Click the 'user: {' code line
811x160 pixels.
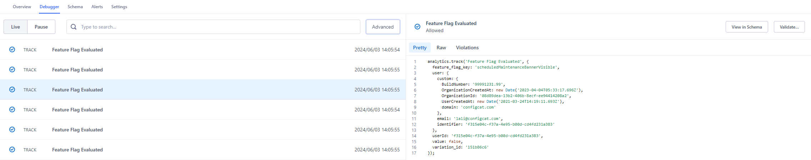440,73
